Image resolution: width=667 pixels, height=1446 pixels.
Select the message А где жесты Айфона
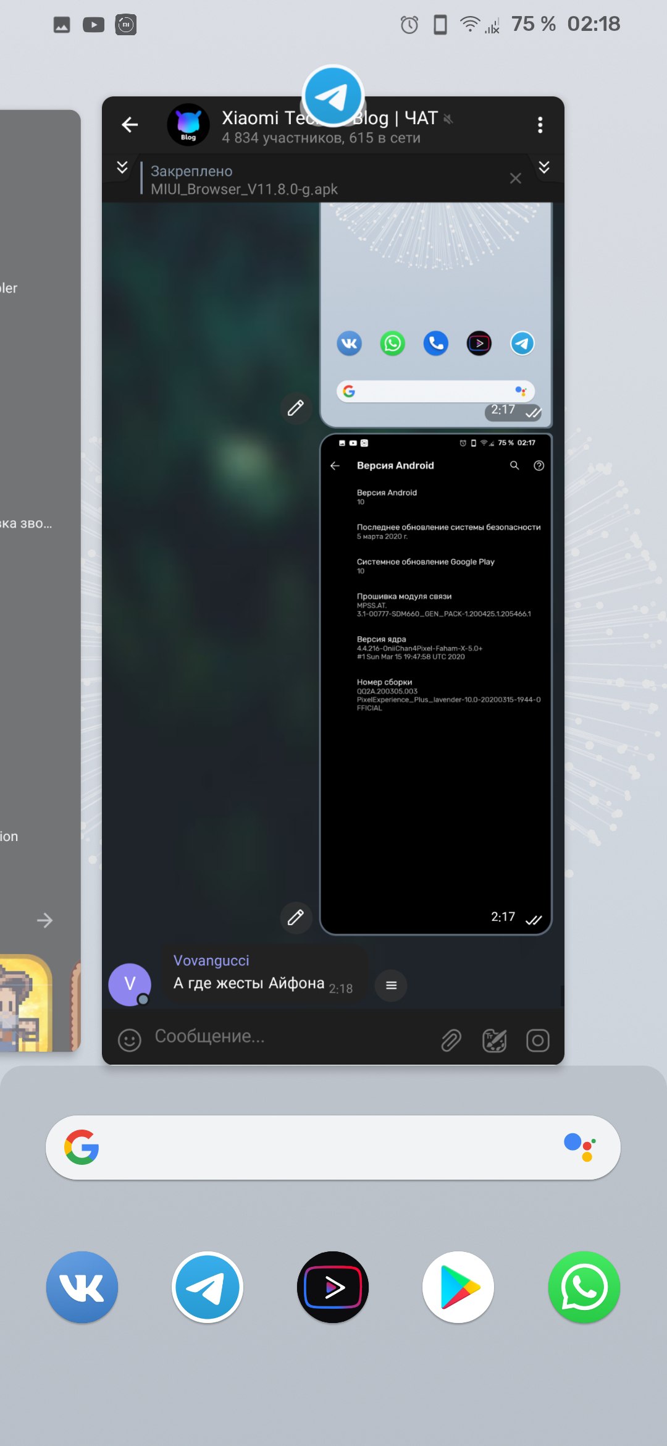tap(249, 983)
